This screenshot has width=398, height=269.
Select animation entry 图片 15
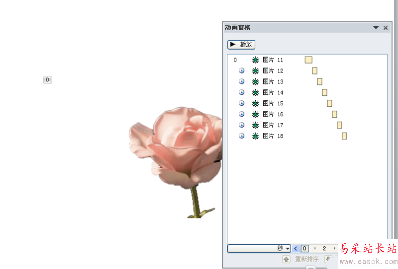(307, 104)
